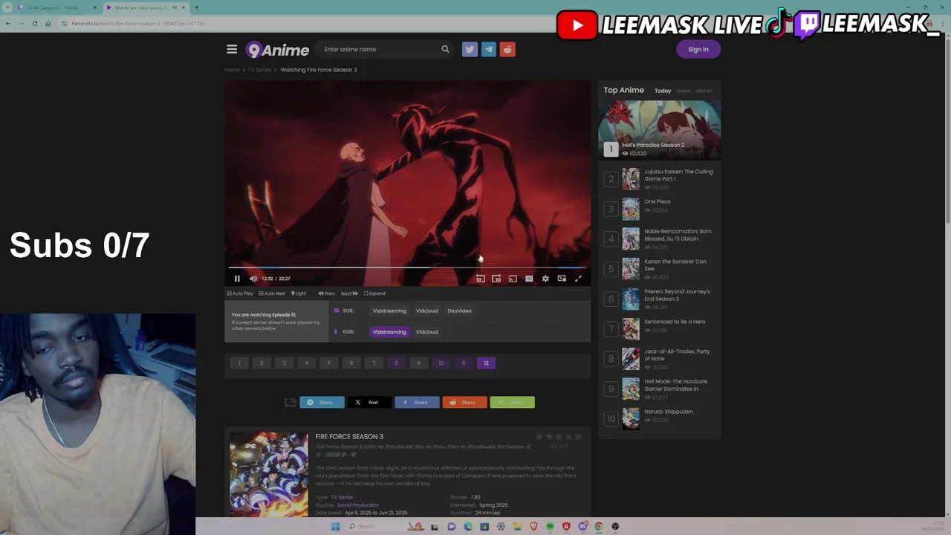Seek on the video progress bar
Screen dimensions: 951x535
(407, 267)
